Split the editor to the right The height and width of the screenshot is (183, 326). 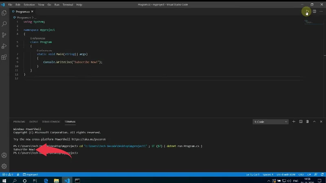(314, 11)
